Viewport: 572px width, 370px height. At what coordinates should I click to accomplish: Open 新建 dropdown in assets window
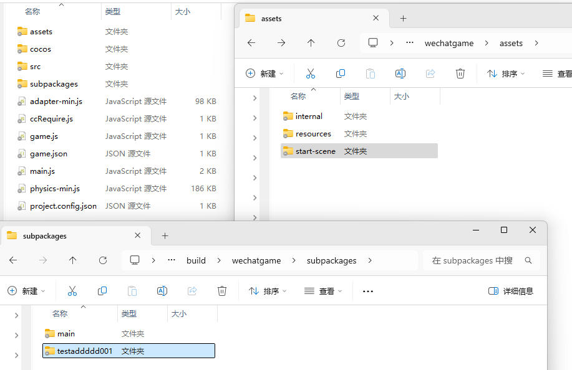pyautogui.click(x=264, y=74)
